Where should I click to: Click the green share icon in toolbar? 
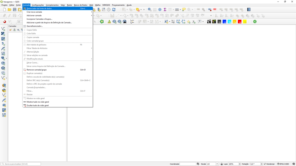coord(255,22)
